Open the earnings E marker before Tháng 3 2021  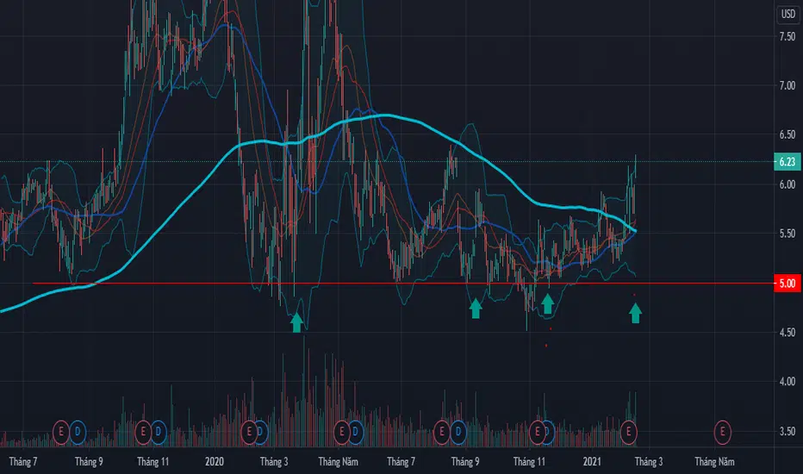tap(628, 432)
